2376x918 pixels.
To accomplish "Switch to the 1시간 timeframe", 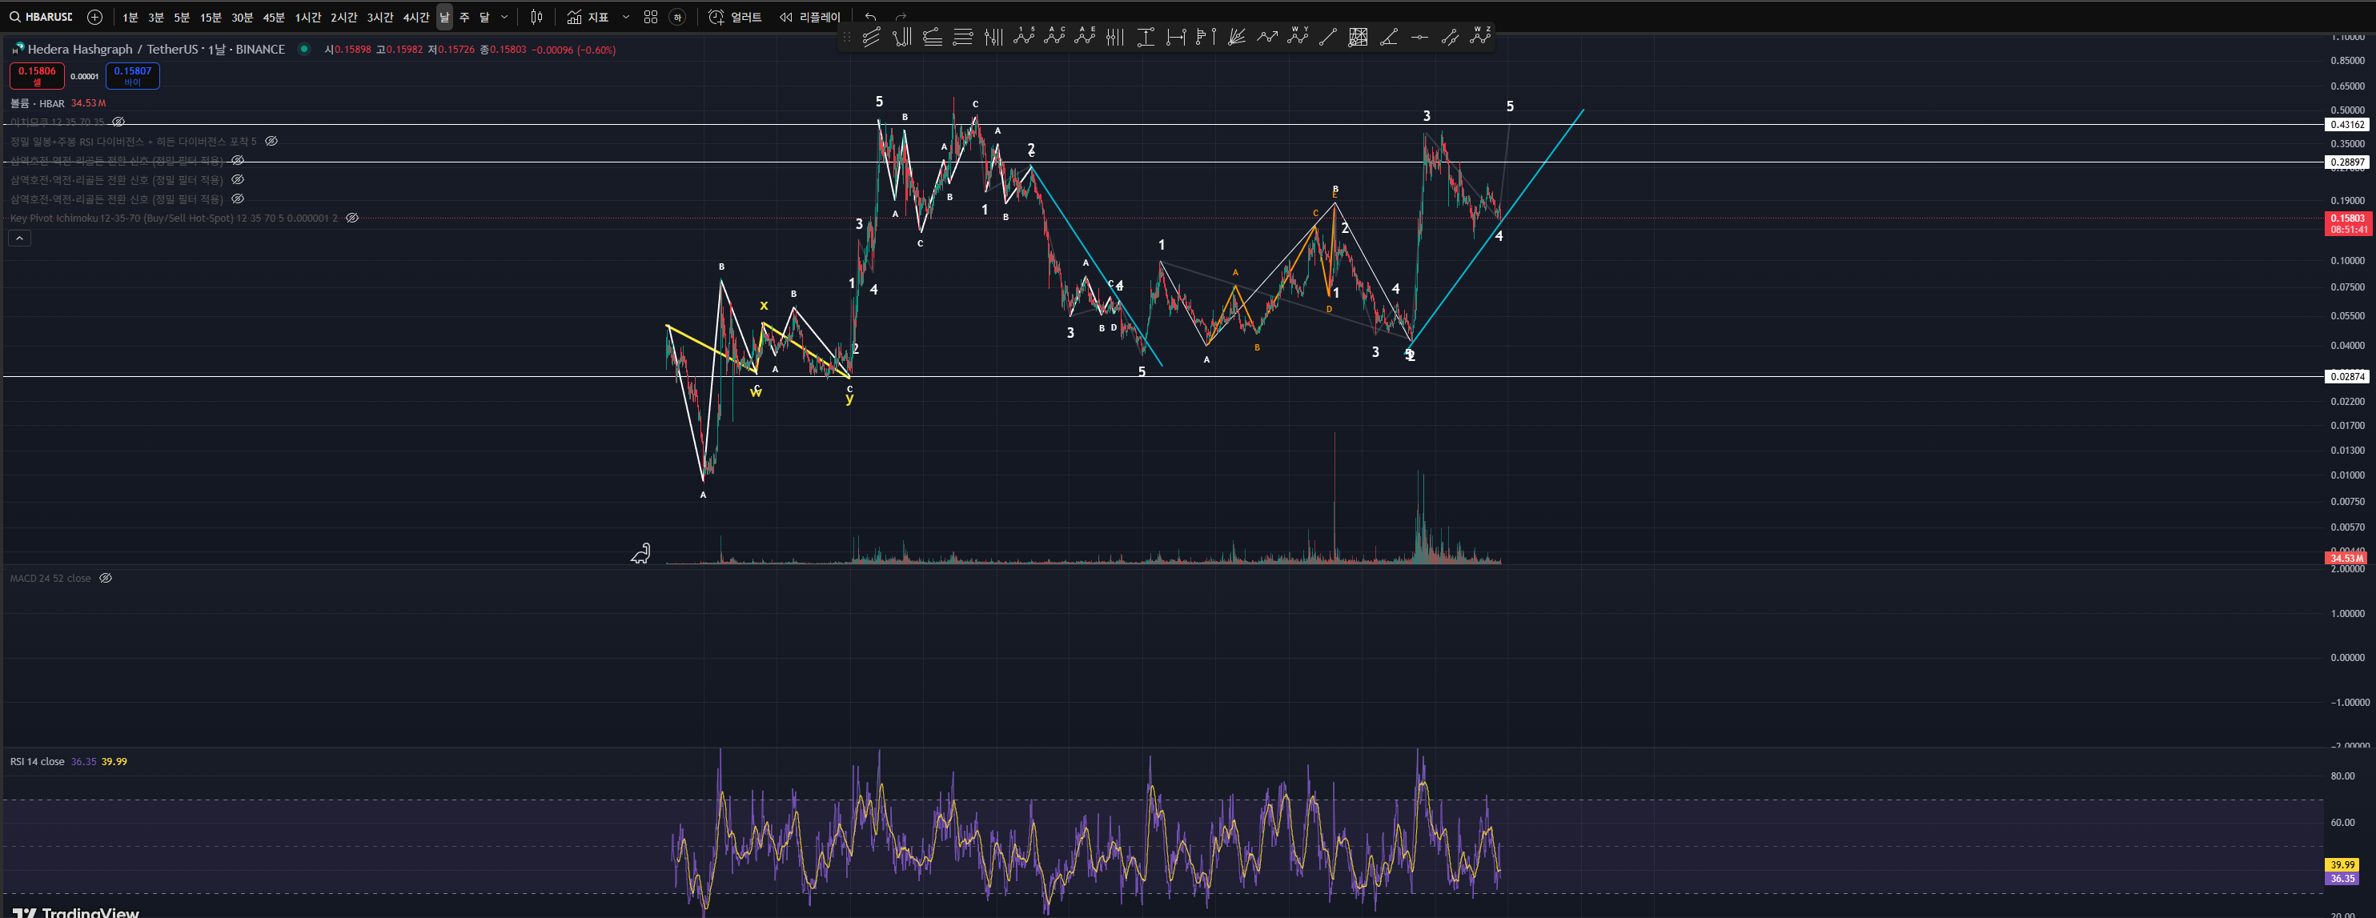I will [308, 17].
